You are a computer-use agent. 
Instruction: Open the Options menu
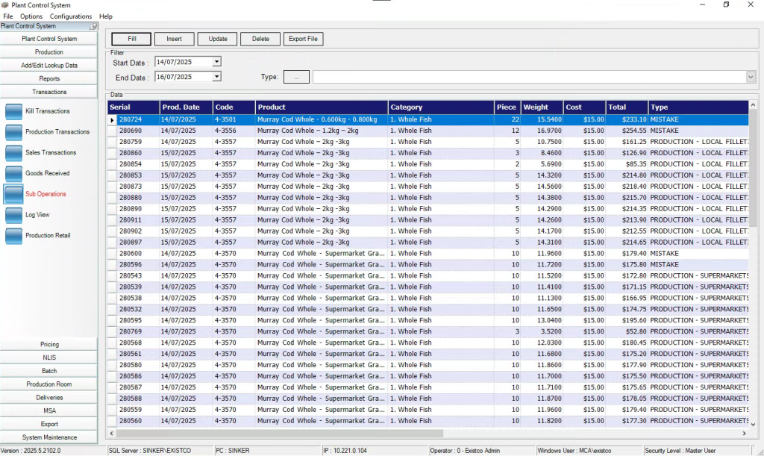[x=31, y=16]
